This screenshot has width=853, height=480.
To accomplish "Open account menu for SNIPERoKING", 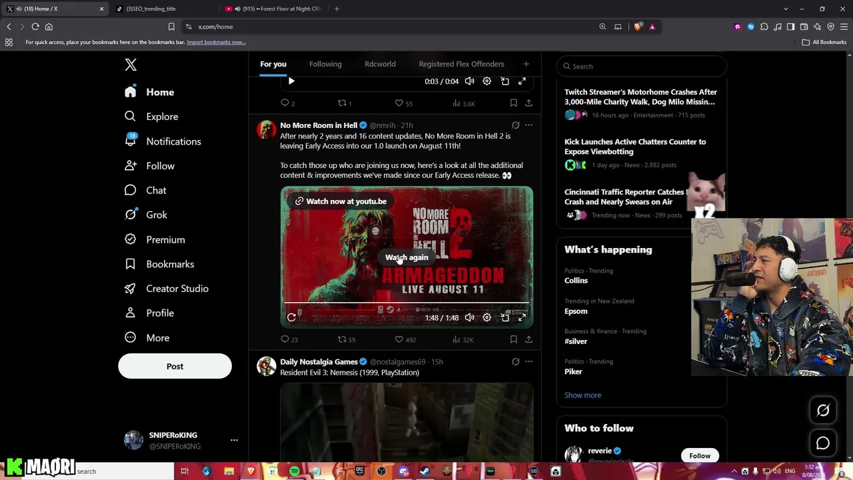I will [234, 440].
